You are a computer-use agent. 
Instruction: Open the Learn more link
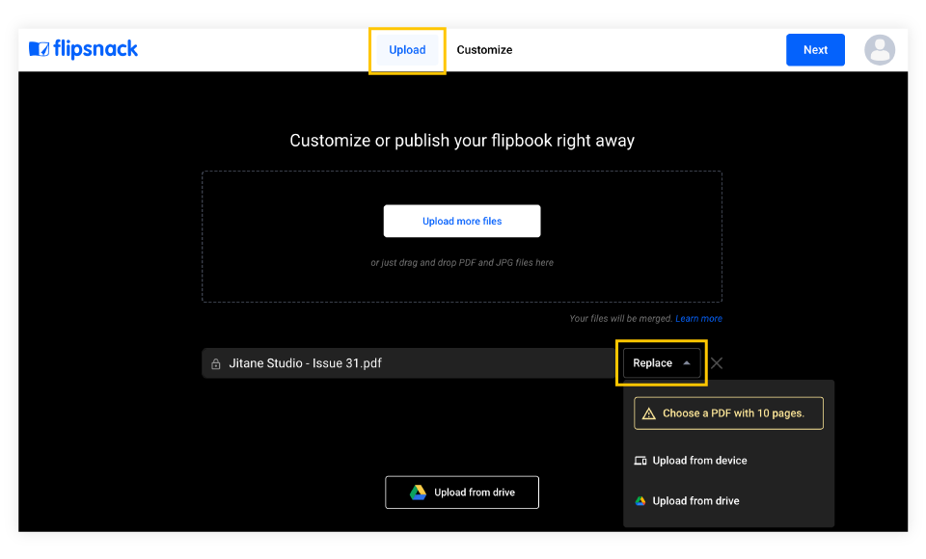pyautogui.click(x=698, y=318)
